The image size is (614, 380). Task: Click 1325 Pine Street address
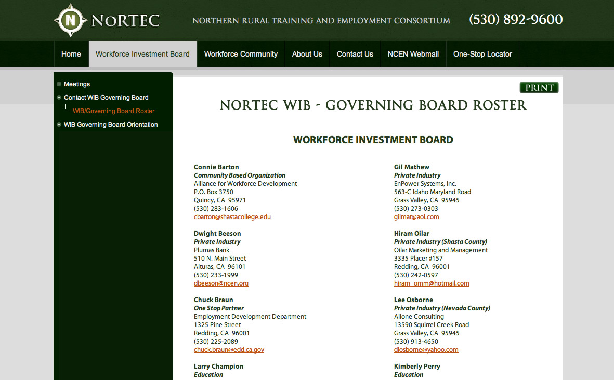point(217,325)
